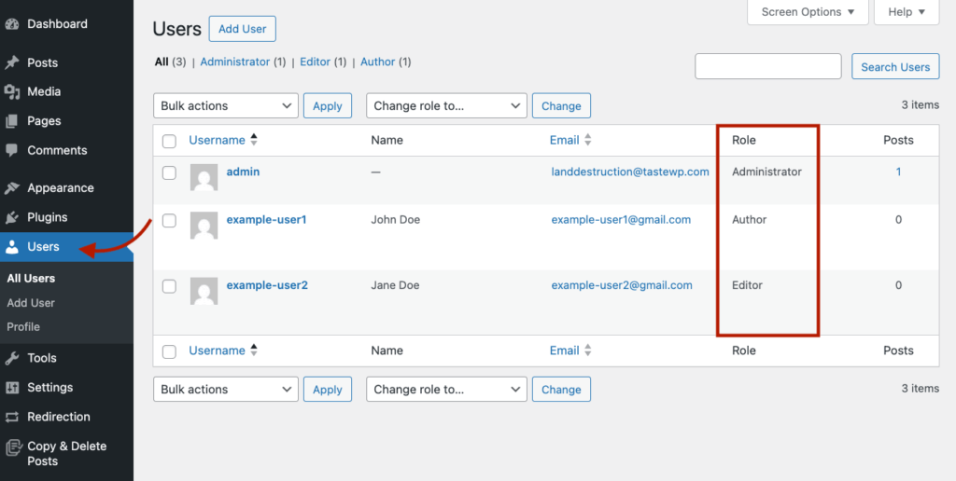Image resolution: width=956 pixels, height=481 pixels.
Task: Sort by top Username column header
Action: pyautogui.click(x=217, y=140)
